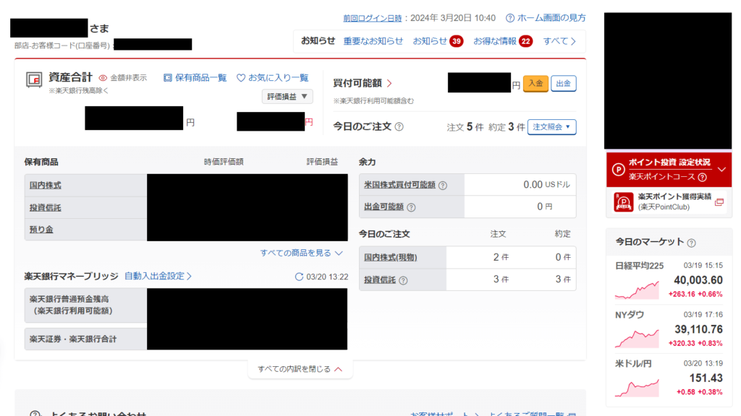Click the 出金 withdraw button
Viewport: 741px width, 416px height.
pyautogui.click(x=563, y=84)
